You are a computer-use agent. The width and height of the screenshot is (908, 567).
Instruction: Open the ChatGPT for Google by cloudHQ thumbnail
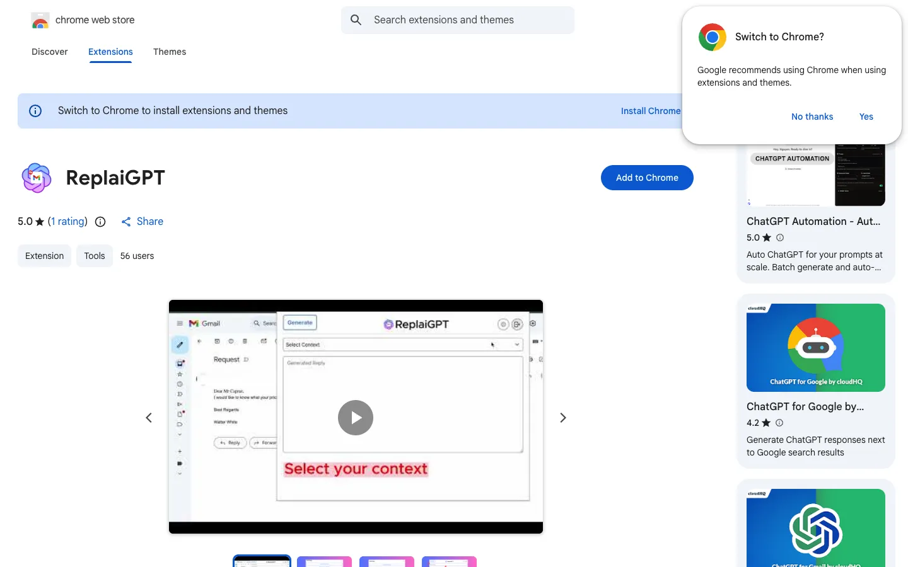816,348
